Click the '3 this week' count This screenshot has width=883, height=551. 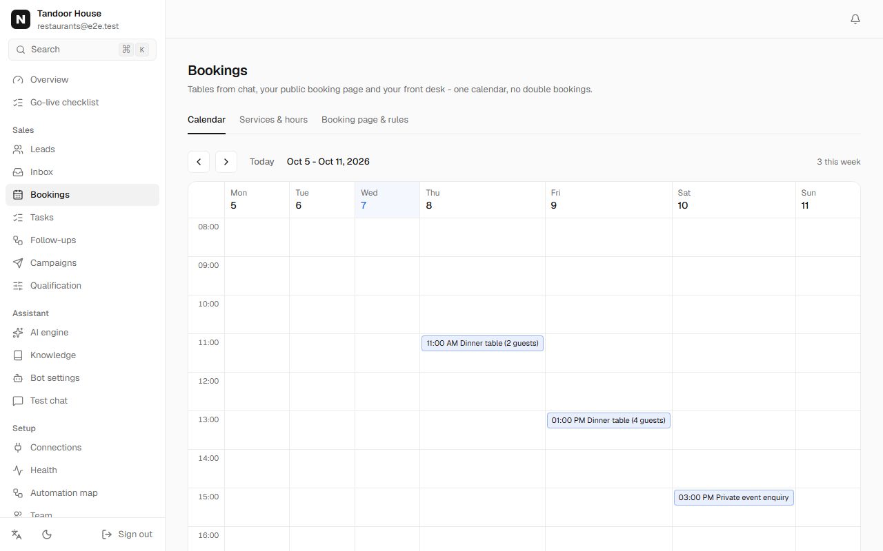click(839, 162)
